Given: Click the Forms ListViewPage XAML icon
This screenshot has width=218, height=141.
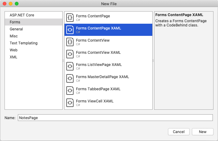Looking at the screenshot, I should [x=70, y=66].
